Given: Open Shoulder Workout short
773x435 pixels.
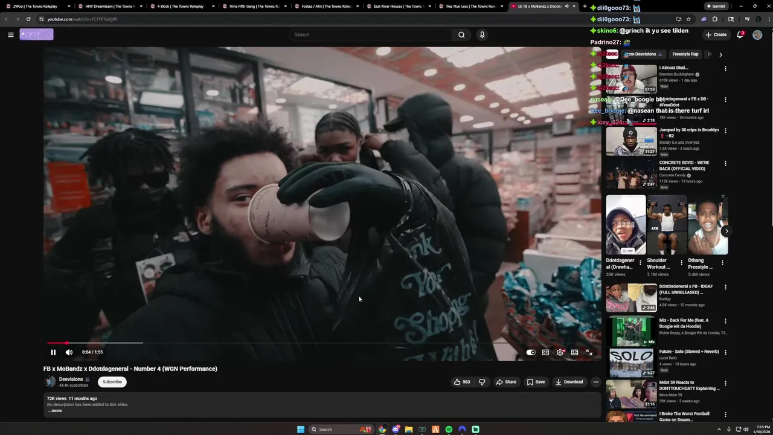Looking at the screenshot, I should (x=667, y=225).
